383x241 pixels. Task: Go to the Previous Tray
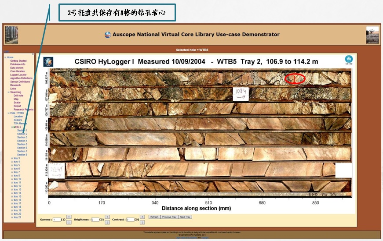pos(169,217)
